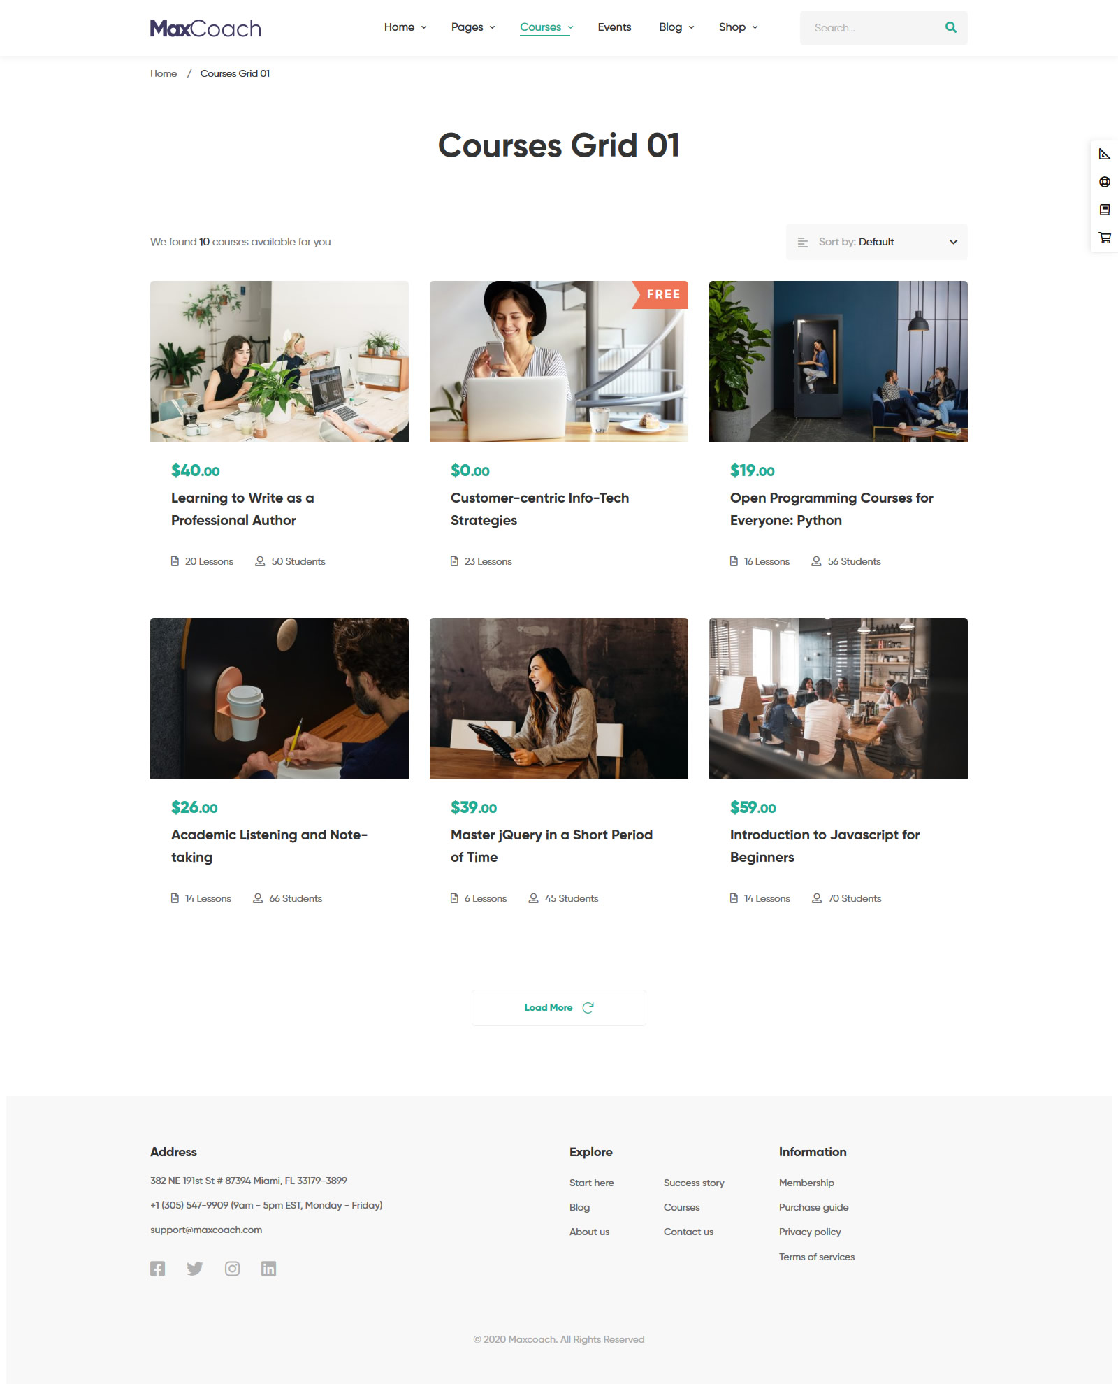The image size is (1118, 1384).
Task: Open the Facebook footer icon
Action: [x=158, y=1269]
